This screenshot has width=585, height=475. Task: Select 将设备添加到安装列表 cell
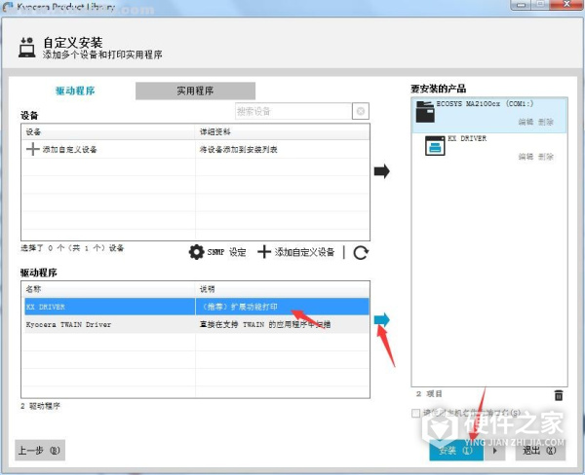point(283,149)
